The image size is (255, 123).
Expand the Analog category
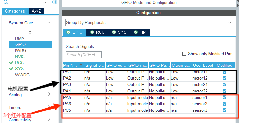tap(49, 94)
